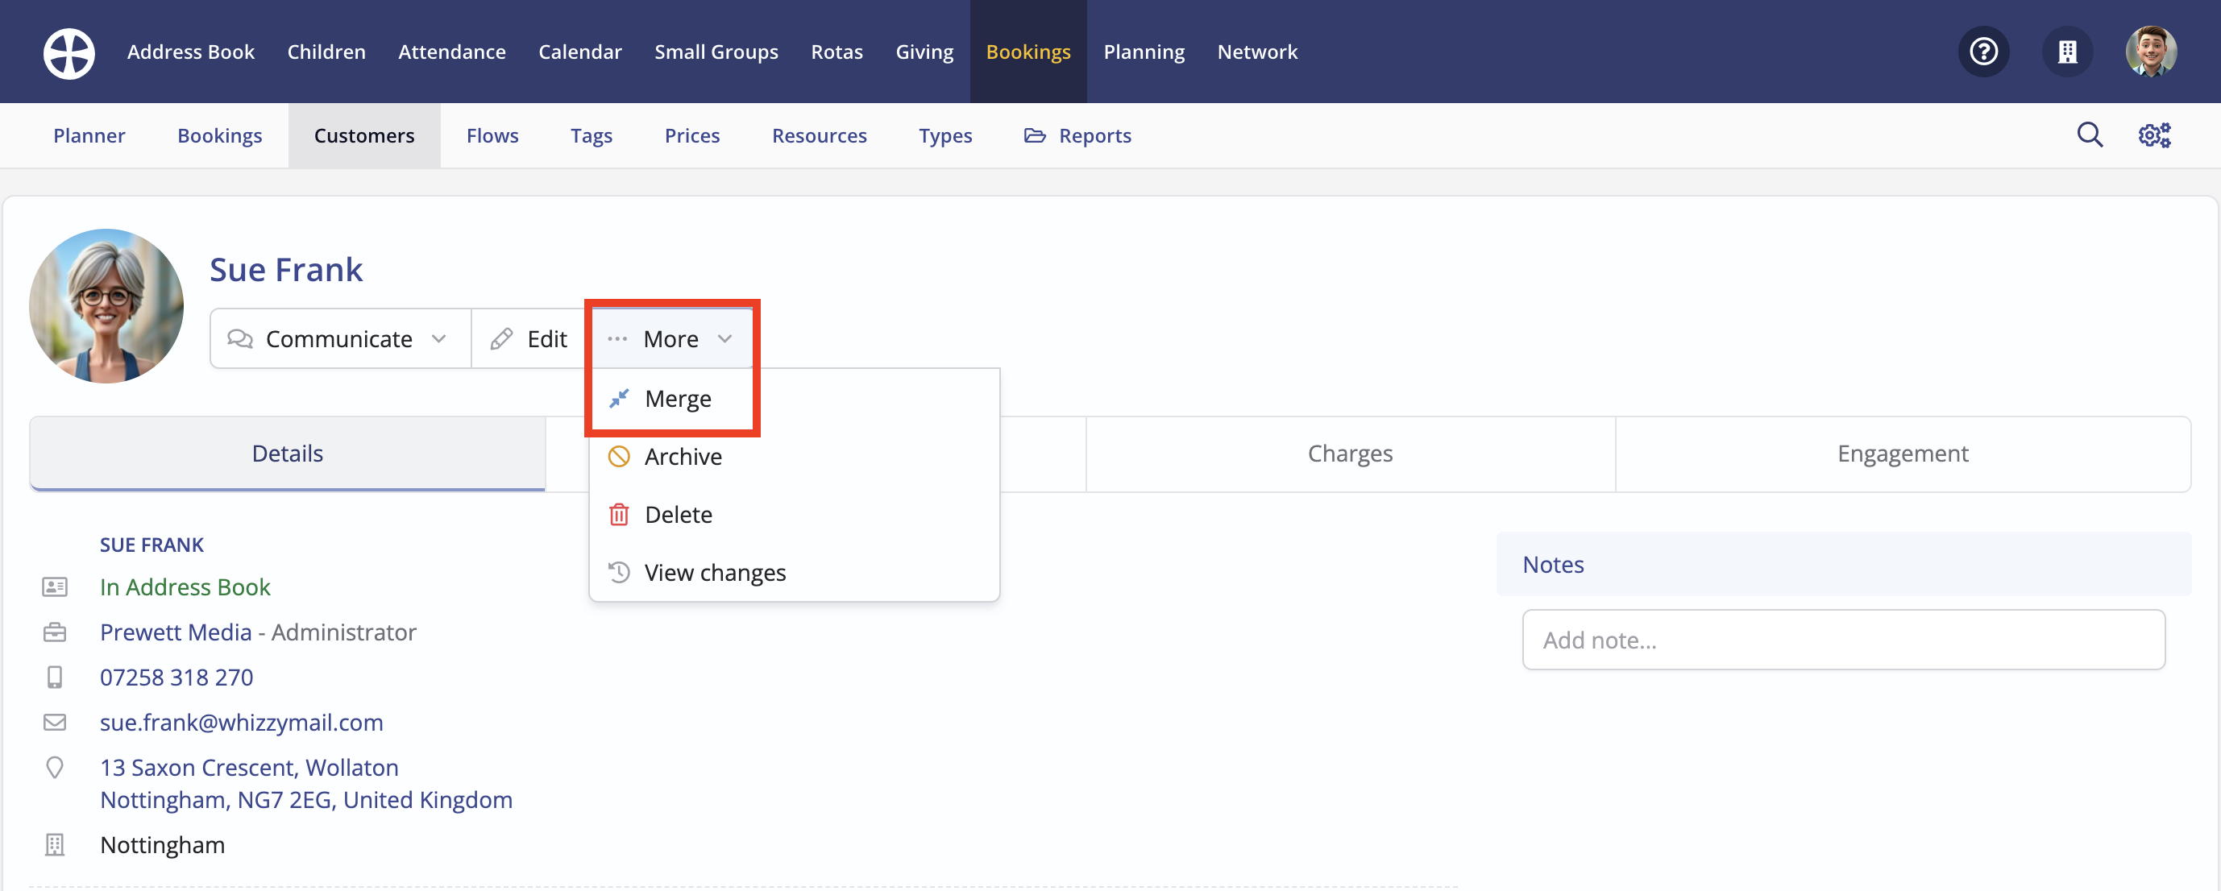Open the Calendar module
Viewport: 2221px width, 891px height.
(x=579, y=52)
